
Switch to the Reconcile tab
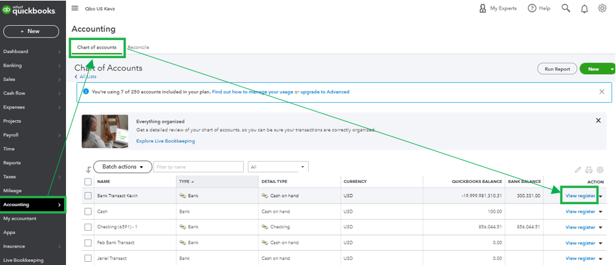tap(138, 47)
